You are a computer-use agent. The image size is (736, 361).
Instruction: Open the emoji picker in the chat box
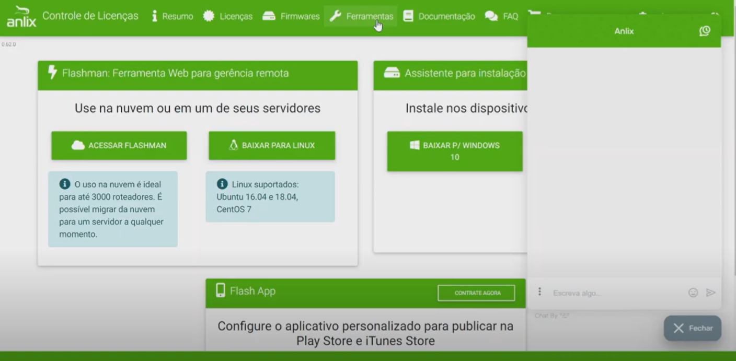tap(693, 293)
